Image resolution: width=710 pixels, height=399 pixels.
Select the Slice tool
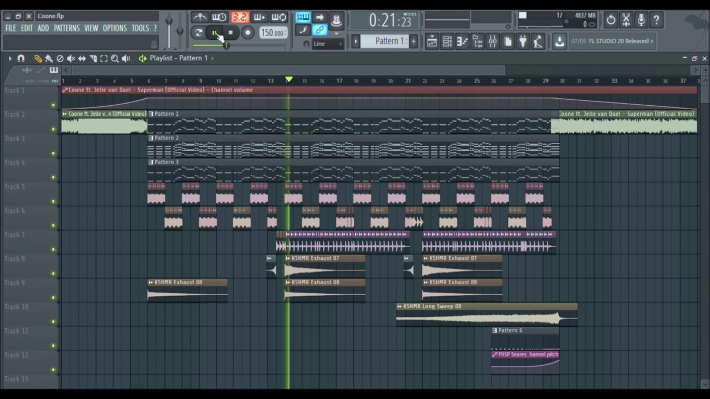(x=93, y=58)
